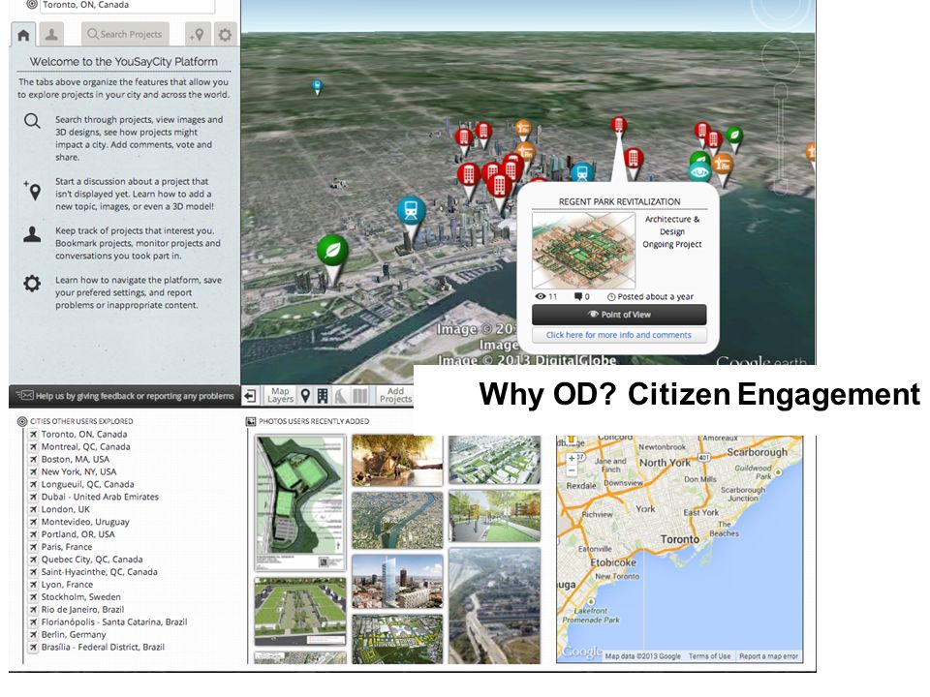Click the Toronto, ON, Canada location field

(x=128, y=6)
